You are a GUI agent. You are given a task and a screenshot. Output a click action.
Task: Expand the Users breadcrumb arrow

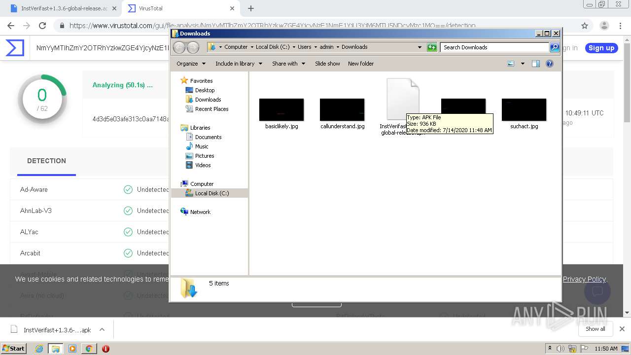[x=315, y=47]
